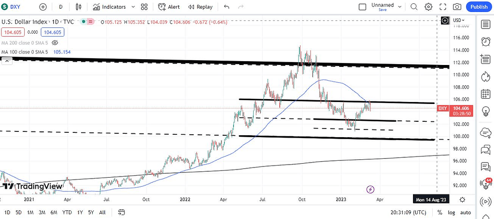The image size is (494, 219).
Task: Open the chart settings gear
Action: point(428,7)
